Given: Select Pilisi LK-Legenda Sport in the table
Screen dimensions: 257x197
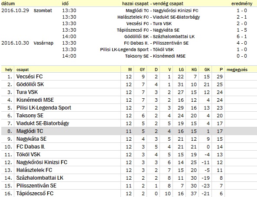Looking at the screenshot, I should pyautogui.click(x=44, y=108).
